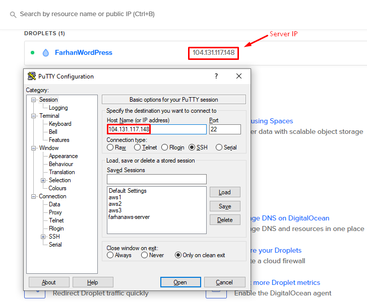Open the Appearance category
The width and height of the screenshot is (367, 305).
tap(63, 156)
